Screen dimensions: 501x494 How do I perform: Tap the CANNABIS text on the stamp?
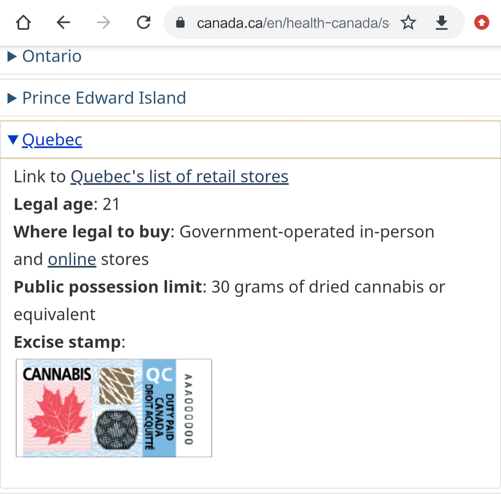[57, 374]
